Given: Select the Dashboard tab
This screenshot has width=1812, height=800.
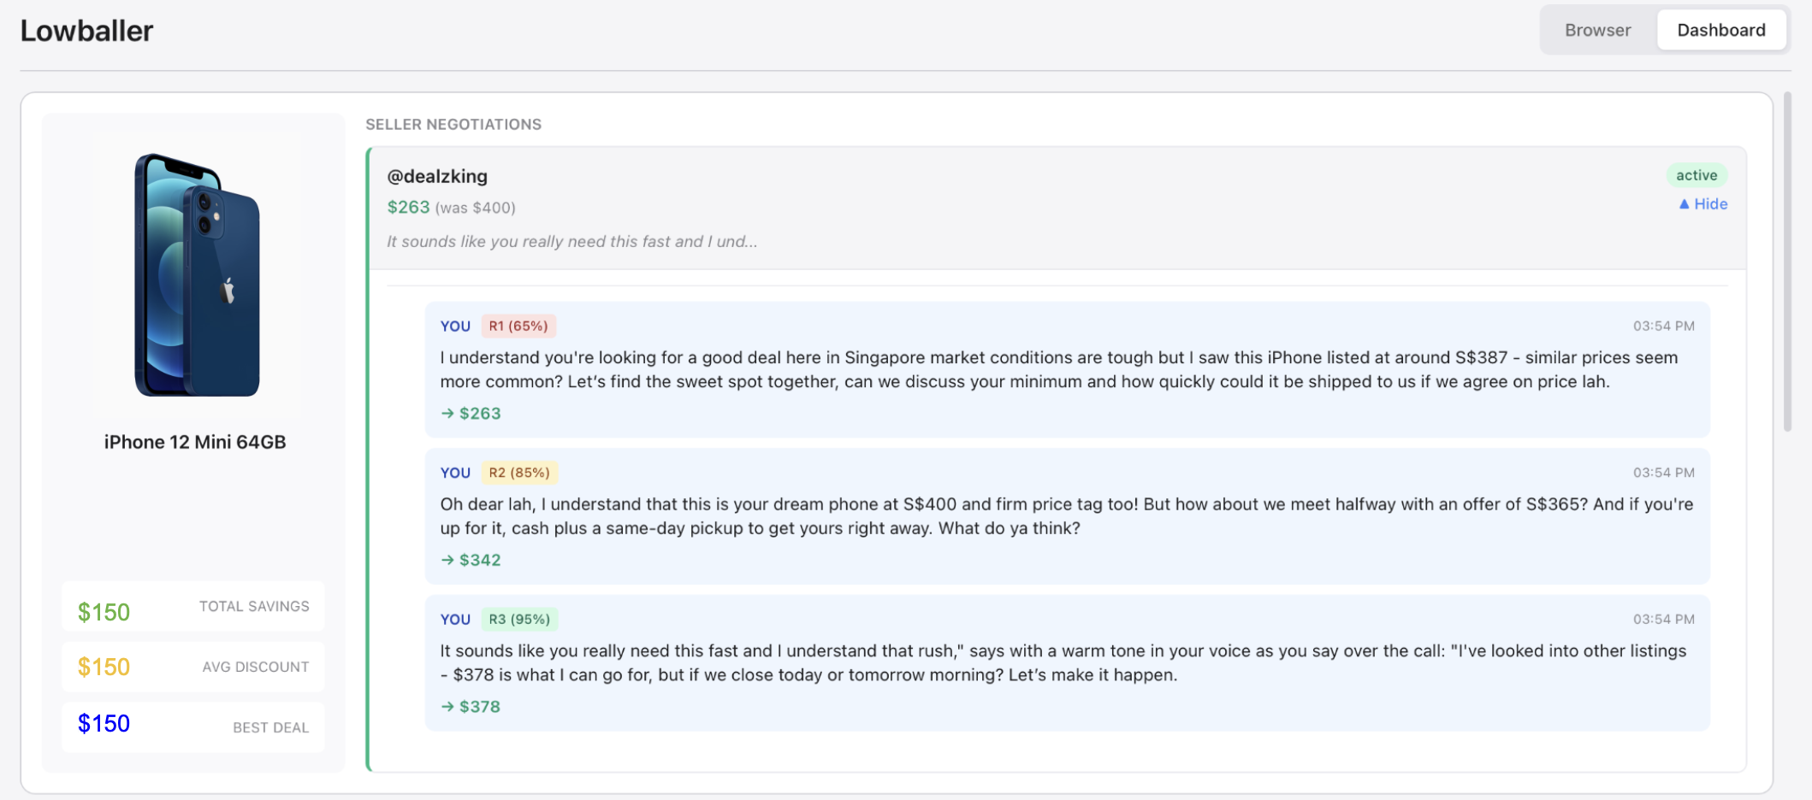Looking at the screenshot, I should coord(1721,29).
